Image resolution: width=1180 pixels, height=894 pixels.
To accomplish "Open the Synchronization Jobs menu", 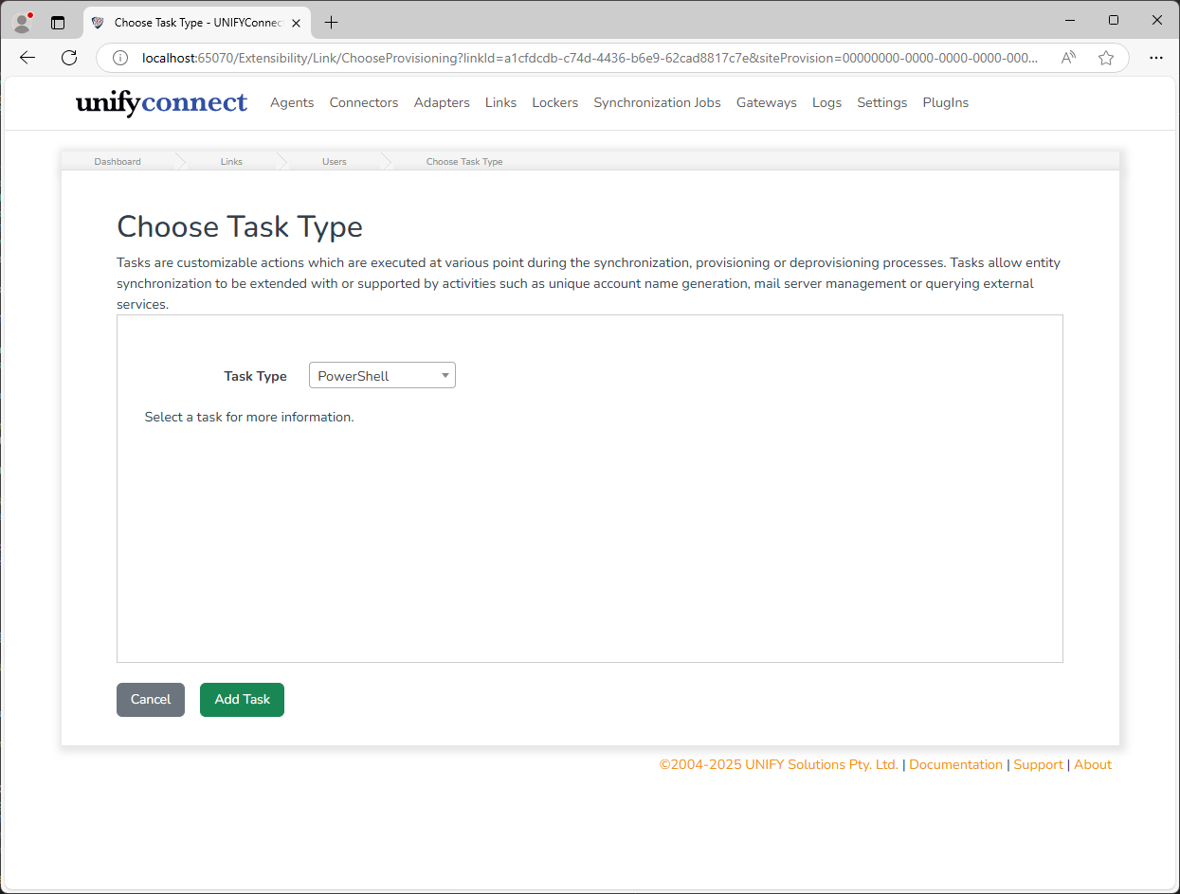I will (x=657, y=102).
